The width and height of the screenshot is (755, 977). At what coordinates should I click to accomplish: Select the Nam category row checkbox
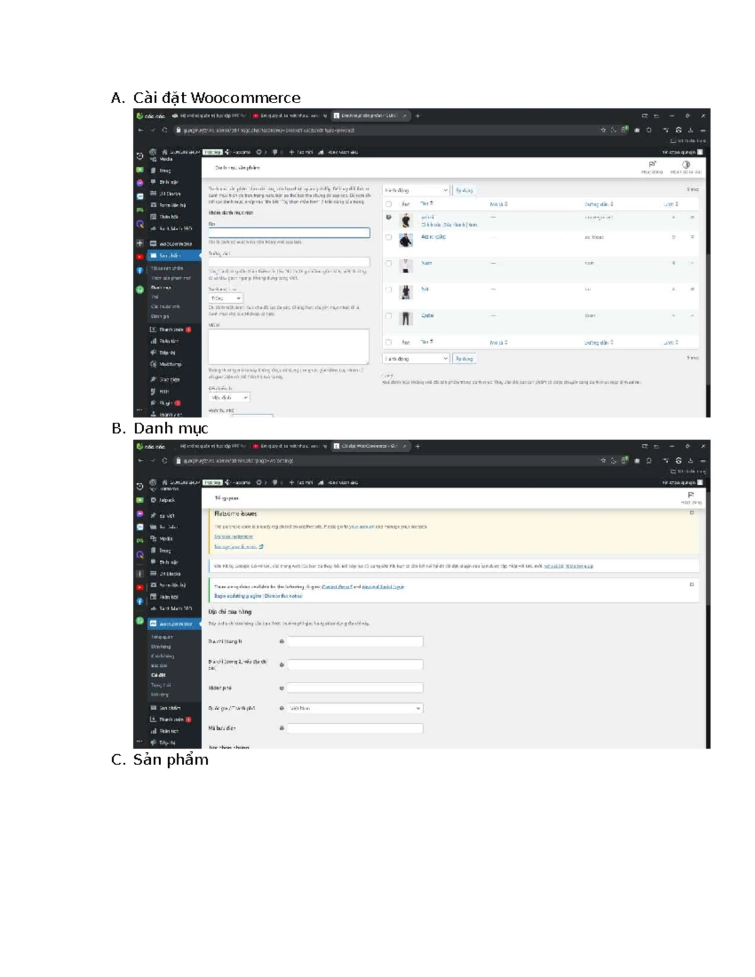coord(388,264)
